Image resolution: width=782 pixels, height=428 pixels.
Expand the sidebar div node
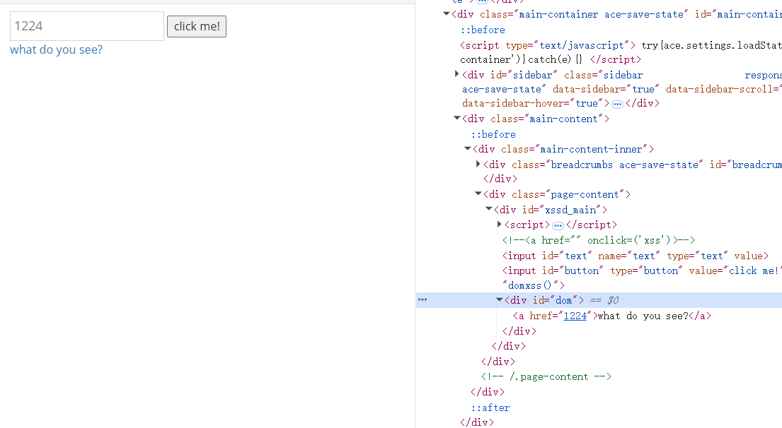tap(457, 74)
